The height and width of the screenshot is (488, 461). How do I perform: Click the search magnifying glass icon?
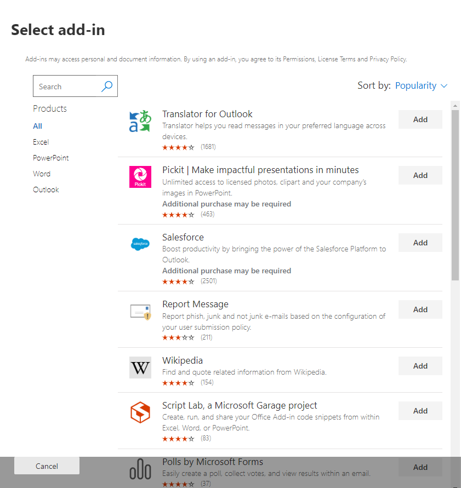point(107,86)
